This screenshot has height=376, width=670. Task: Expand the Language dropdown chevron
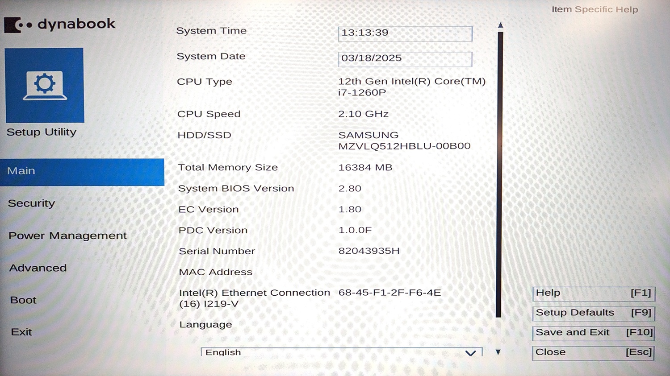coord(470,353)
